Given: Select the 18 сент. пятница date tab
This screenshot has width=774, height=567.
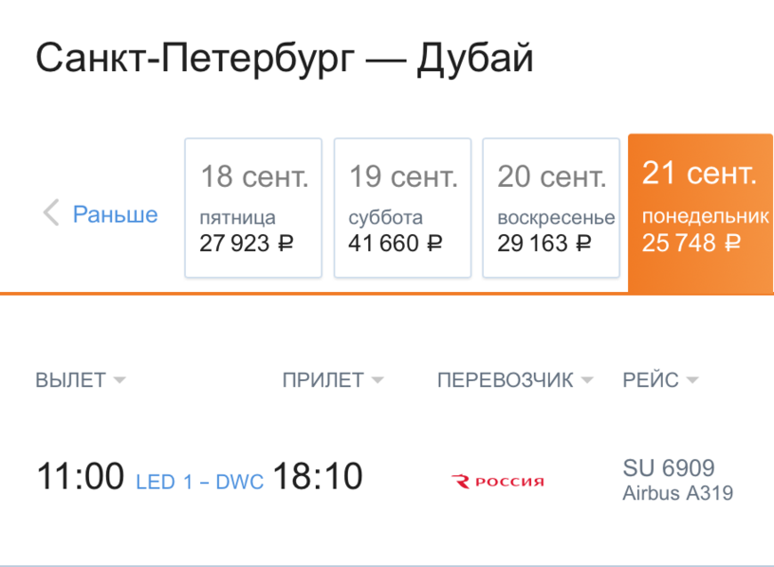Looking at the screenshot, I should click(x=253, y=208).
